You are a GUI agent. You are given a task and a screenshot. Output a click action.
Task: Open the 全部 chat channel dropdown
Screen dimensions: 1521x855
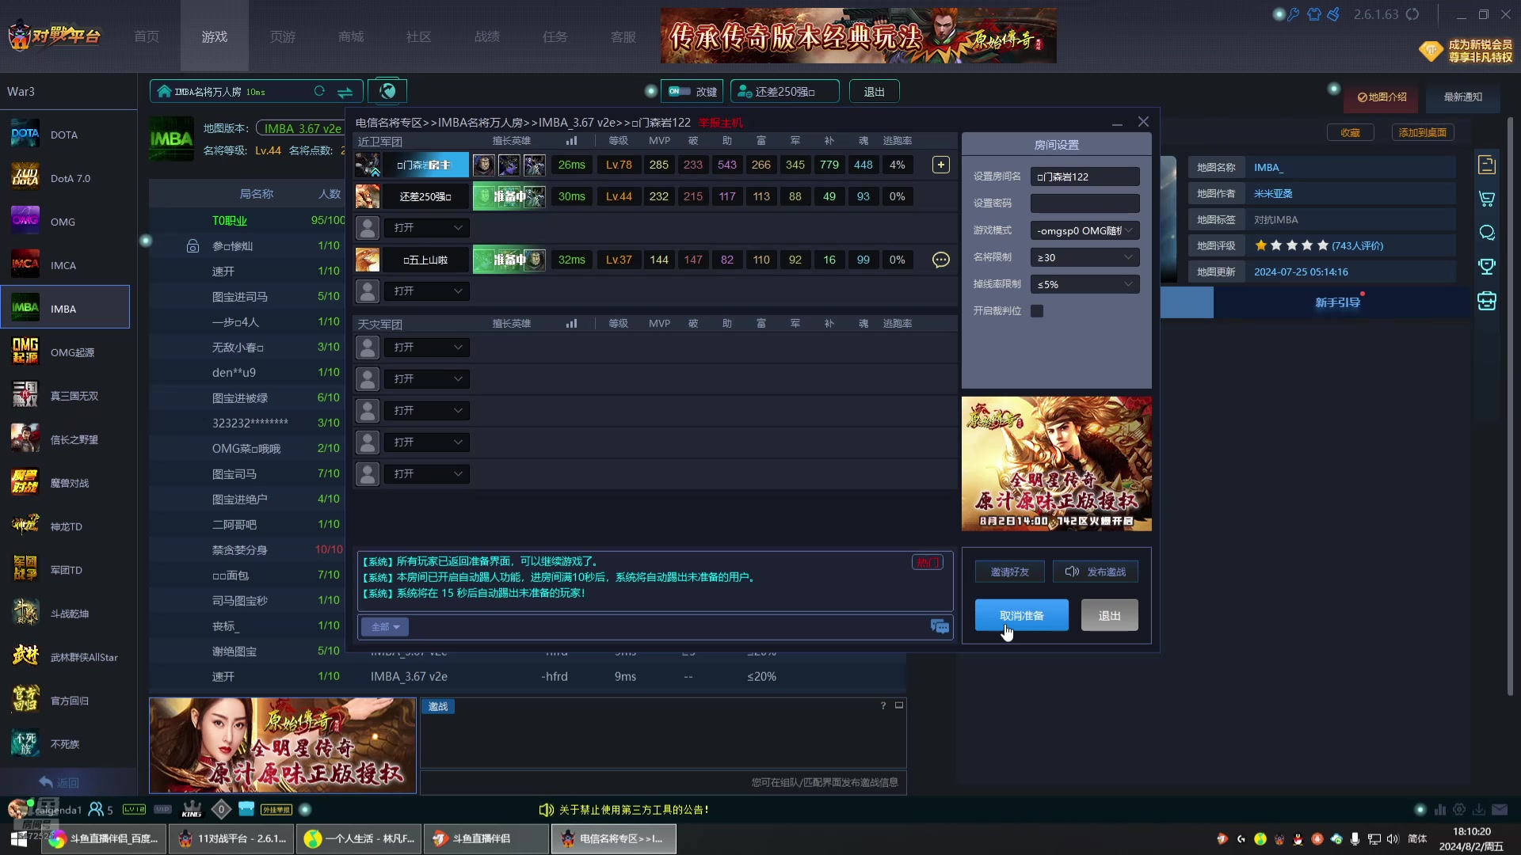click(x=385, y=627)
